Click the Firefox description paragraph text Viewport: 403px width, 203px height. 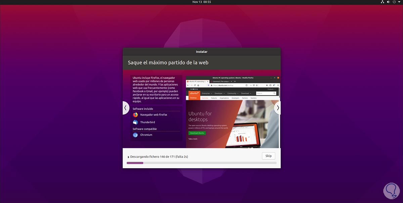click(x=156, y=89)
